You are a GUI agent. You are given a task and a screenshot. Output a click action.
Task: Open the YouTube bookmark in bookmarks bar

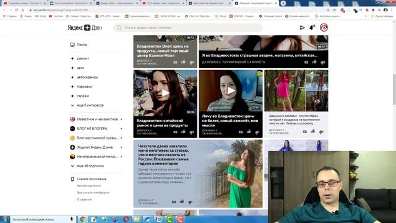pos(56,16)
